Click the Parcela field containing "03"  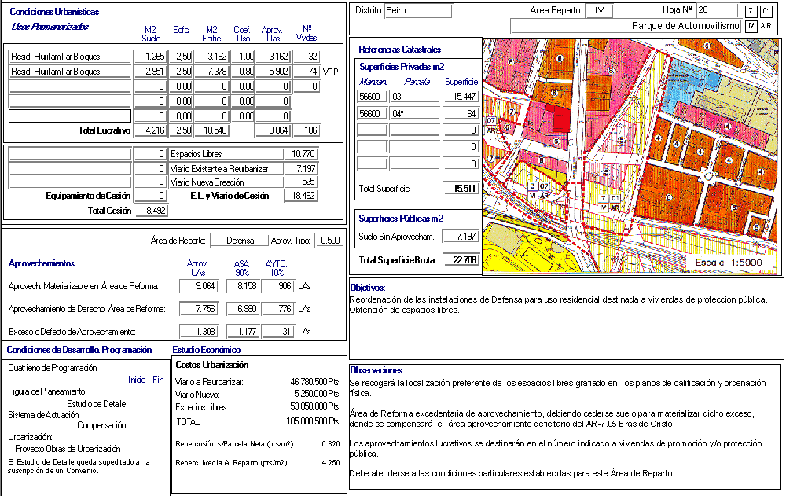414,96
